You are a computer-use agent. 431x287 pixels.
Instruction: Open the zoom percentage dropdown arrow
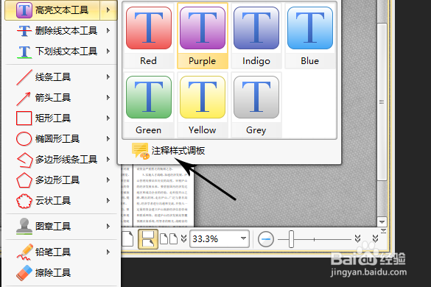tap(244, 238)
